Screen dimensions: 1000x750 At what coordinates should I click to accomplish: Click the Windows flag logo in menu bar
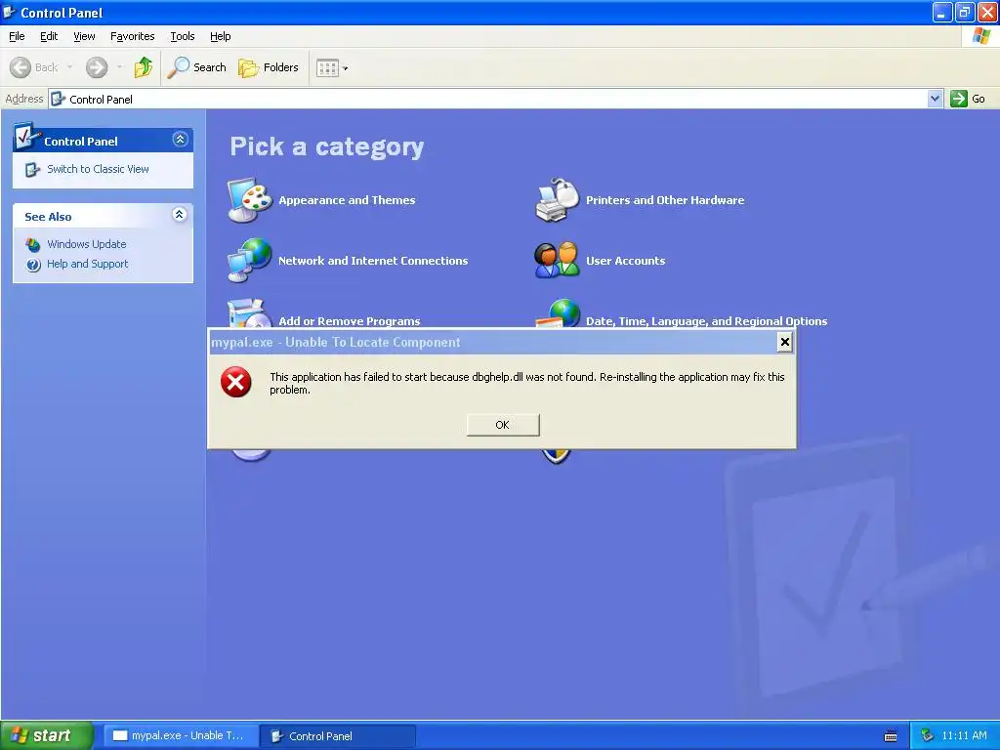(x=981, y=36)
